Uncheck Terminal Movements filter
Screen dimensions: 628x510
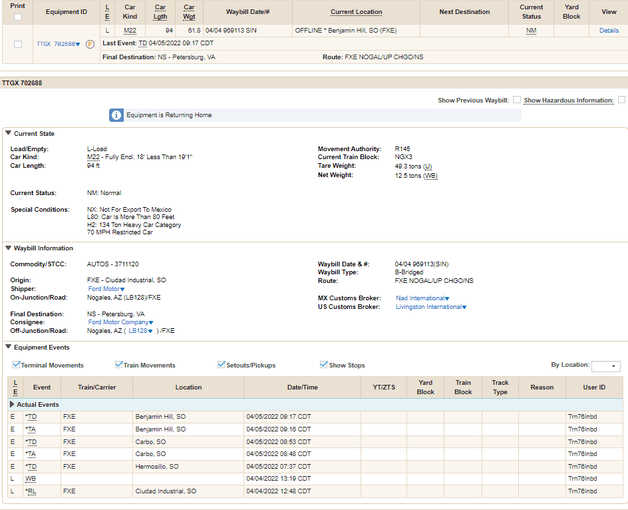pos(16,364)
